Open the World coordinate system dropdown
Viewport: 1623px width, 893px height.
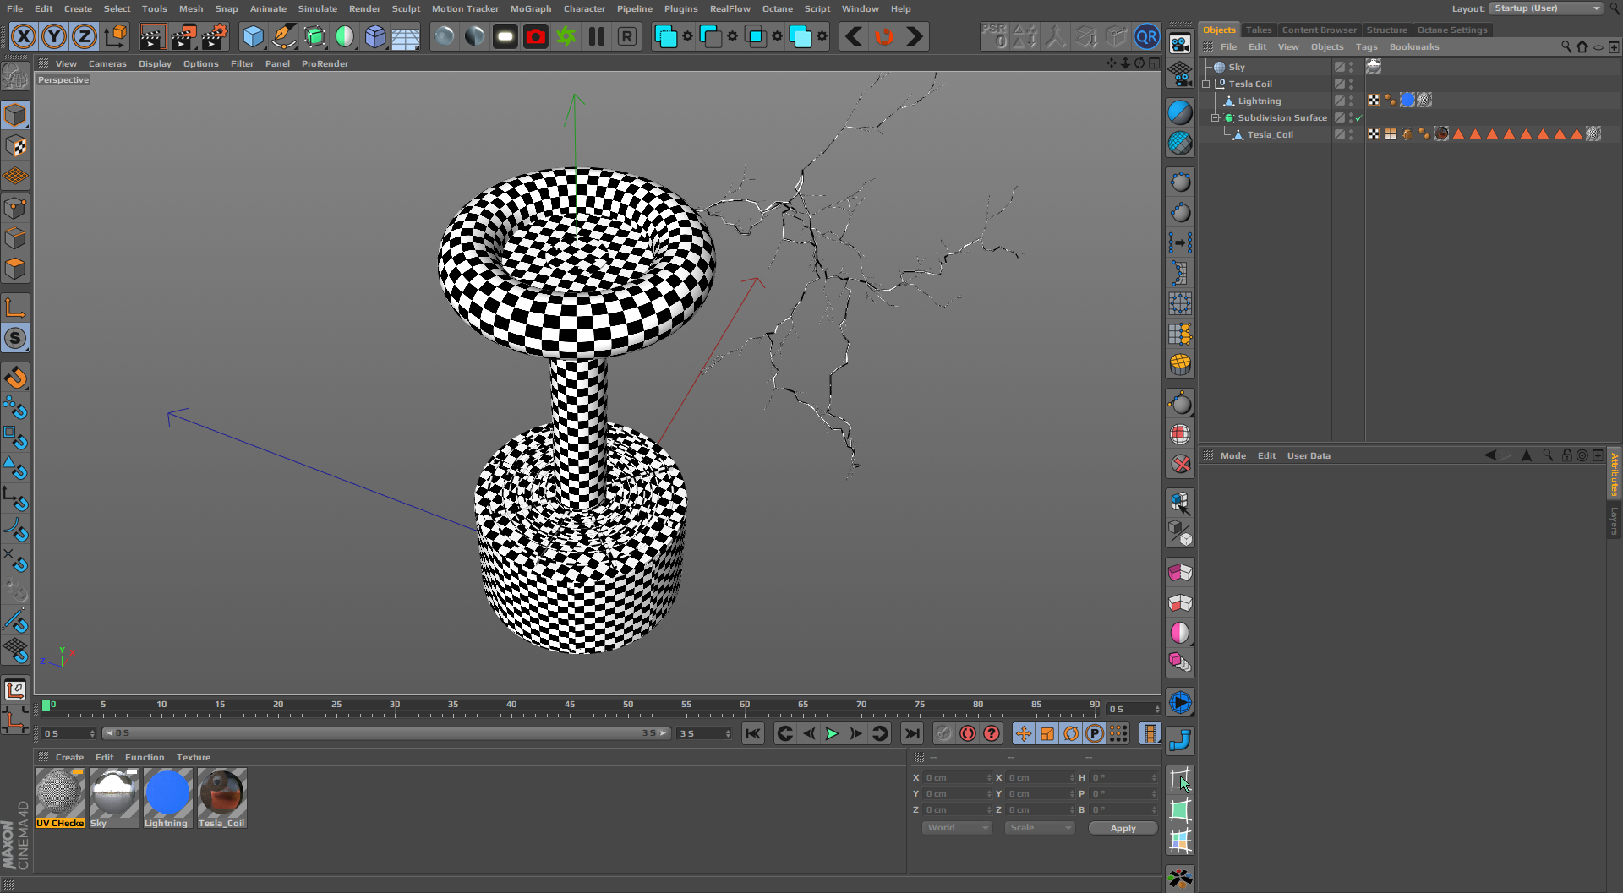(956, 828)
